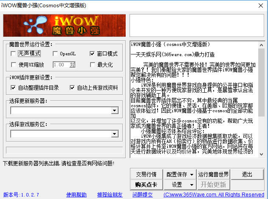Toggle 自动上传游戏资料 checkbox

pos(72,88)
